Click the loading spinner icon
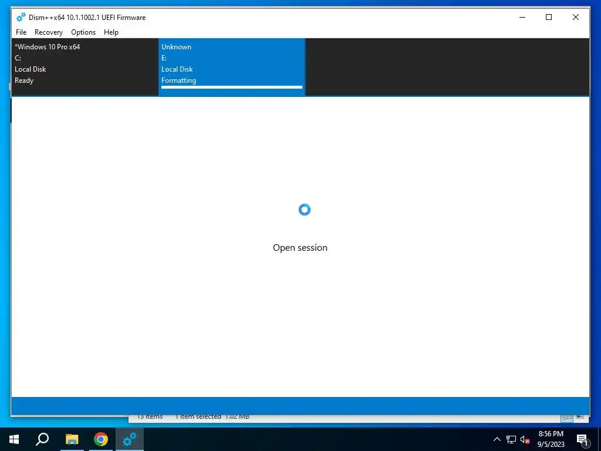This screenshot has height=451, width=601. [x=305, y=210]
